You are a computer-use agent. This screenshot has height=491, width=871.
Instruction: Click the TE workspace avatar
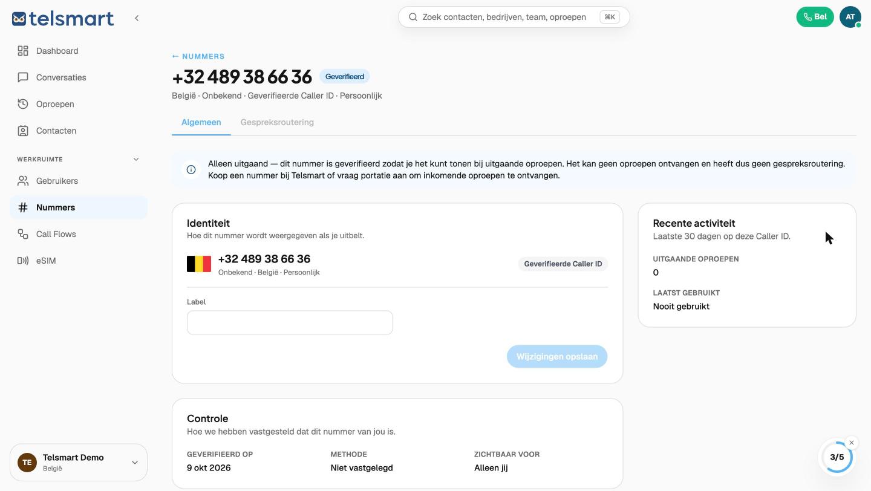pos(27,463)
